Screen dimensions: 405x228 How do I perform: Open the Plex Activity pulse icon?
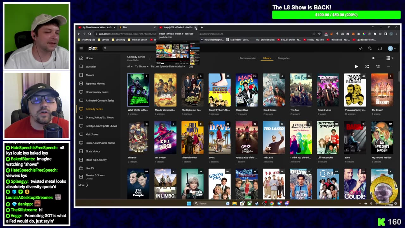click(360, 48)
